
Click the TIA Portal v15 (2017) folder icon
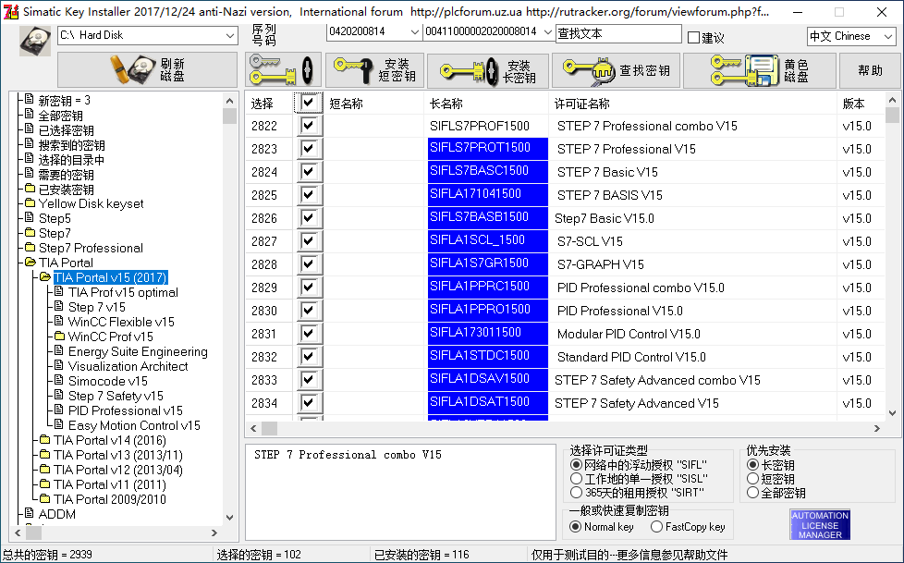point(45,277)
